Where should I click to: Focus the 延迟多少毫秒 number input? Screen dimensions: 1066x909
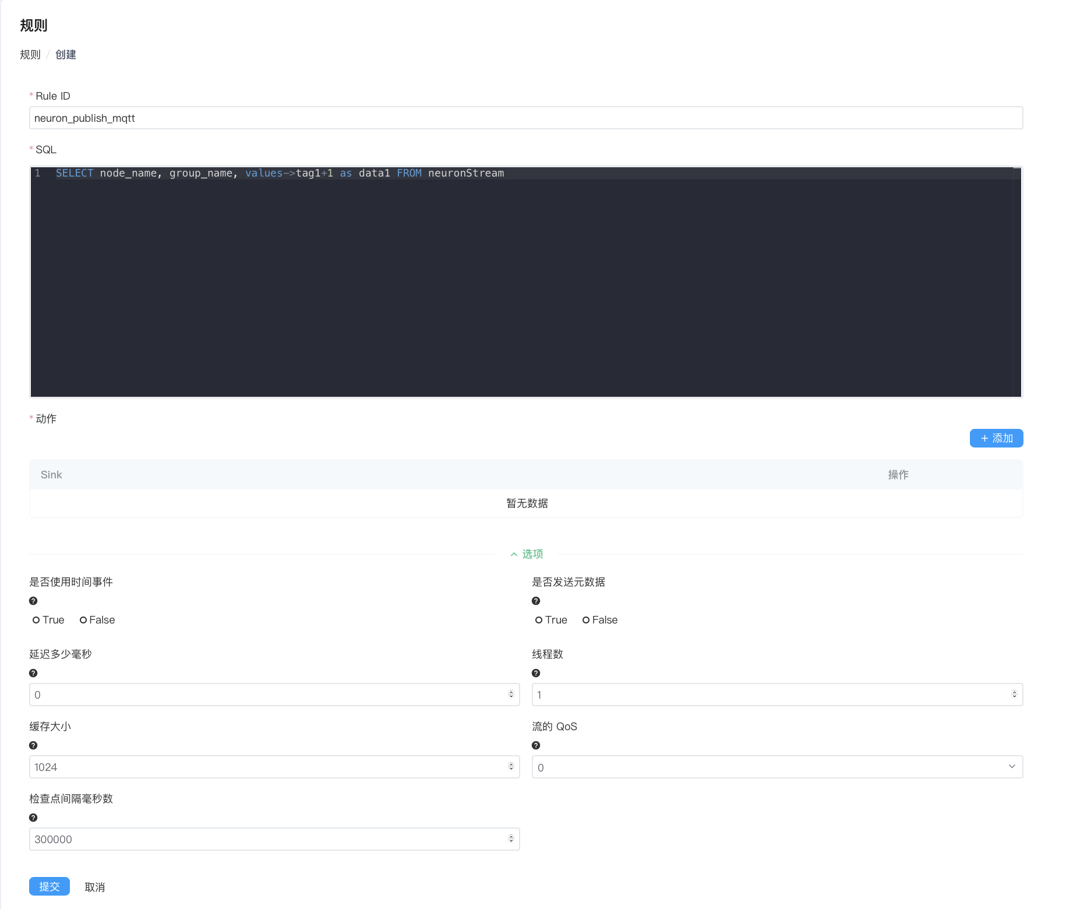tap(274, 695)
